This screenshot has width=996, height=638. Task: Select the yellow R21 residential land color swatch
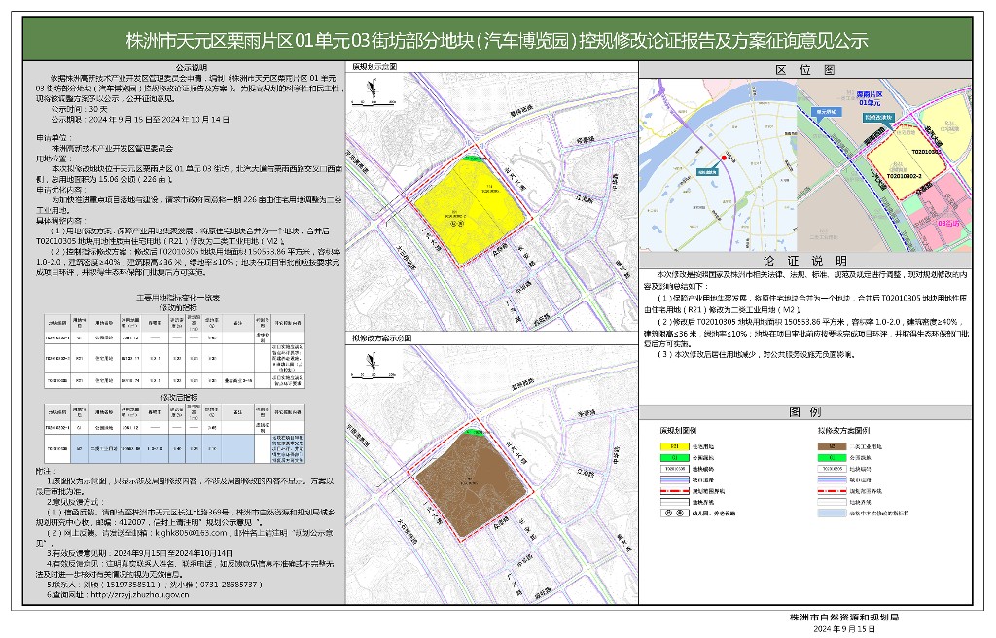(x=673, y=447)
